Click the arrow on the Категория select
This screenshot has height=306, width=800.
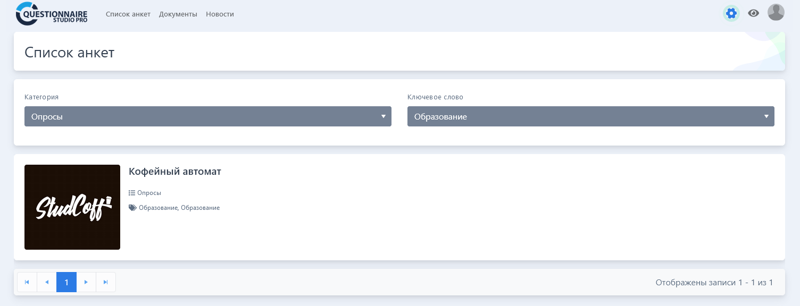tap(384, 116)
